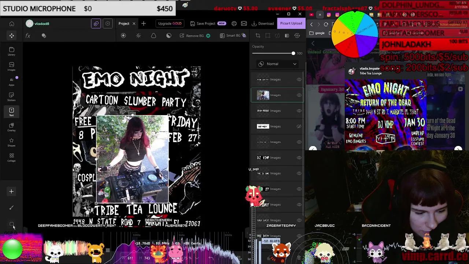Open the Stickers panel
Viewport: 469px width, 264px height.
tap(11, 97)
